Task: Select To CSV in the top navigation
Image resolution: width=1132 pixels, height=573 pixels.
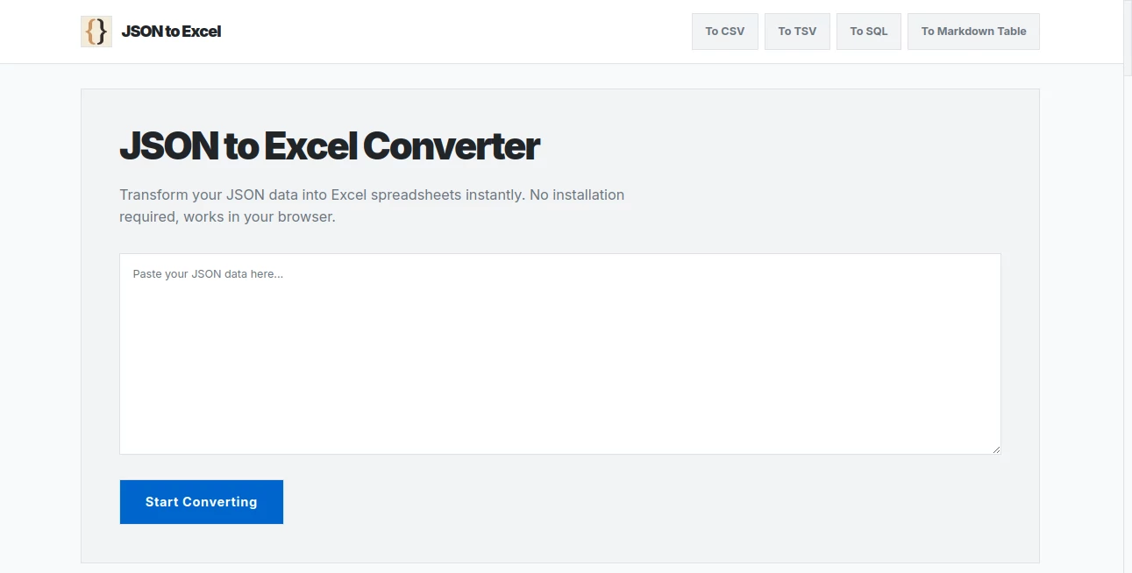Action: tap(724, 31)
